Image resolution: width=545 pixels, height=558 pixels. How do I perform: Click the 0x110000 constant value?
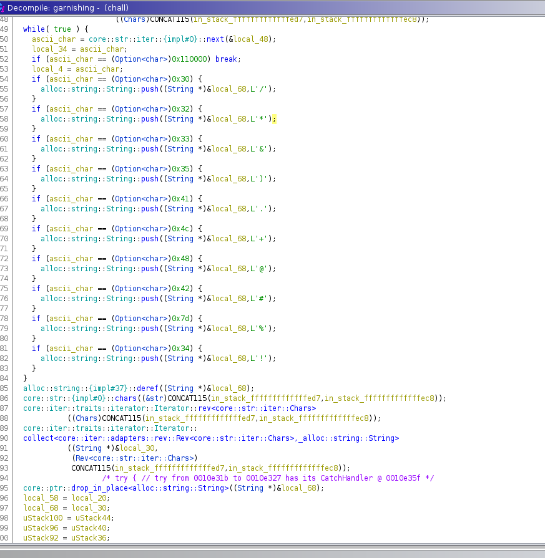[189, 59]
